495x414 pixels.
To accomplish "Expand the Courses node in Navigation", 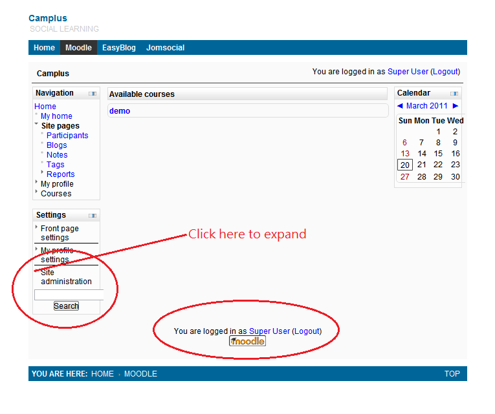I will 56,194.
